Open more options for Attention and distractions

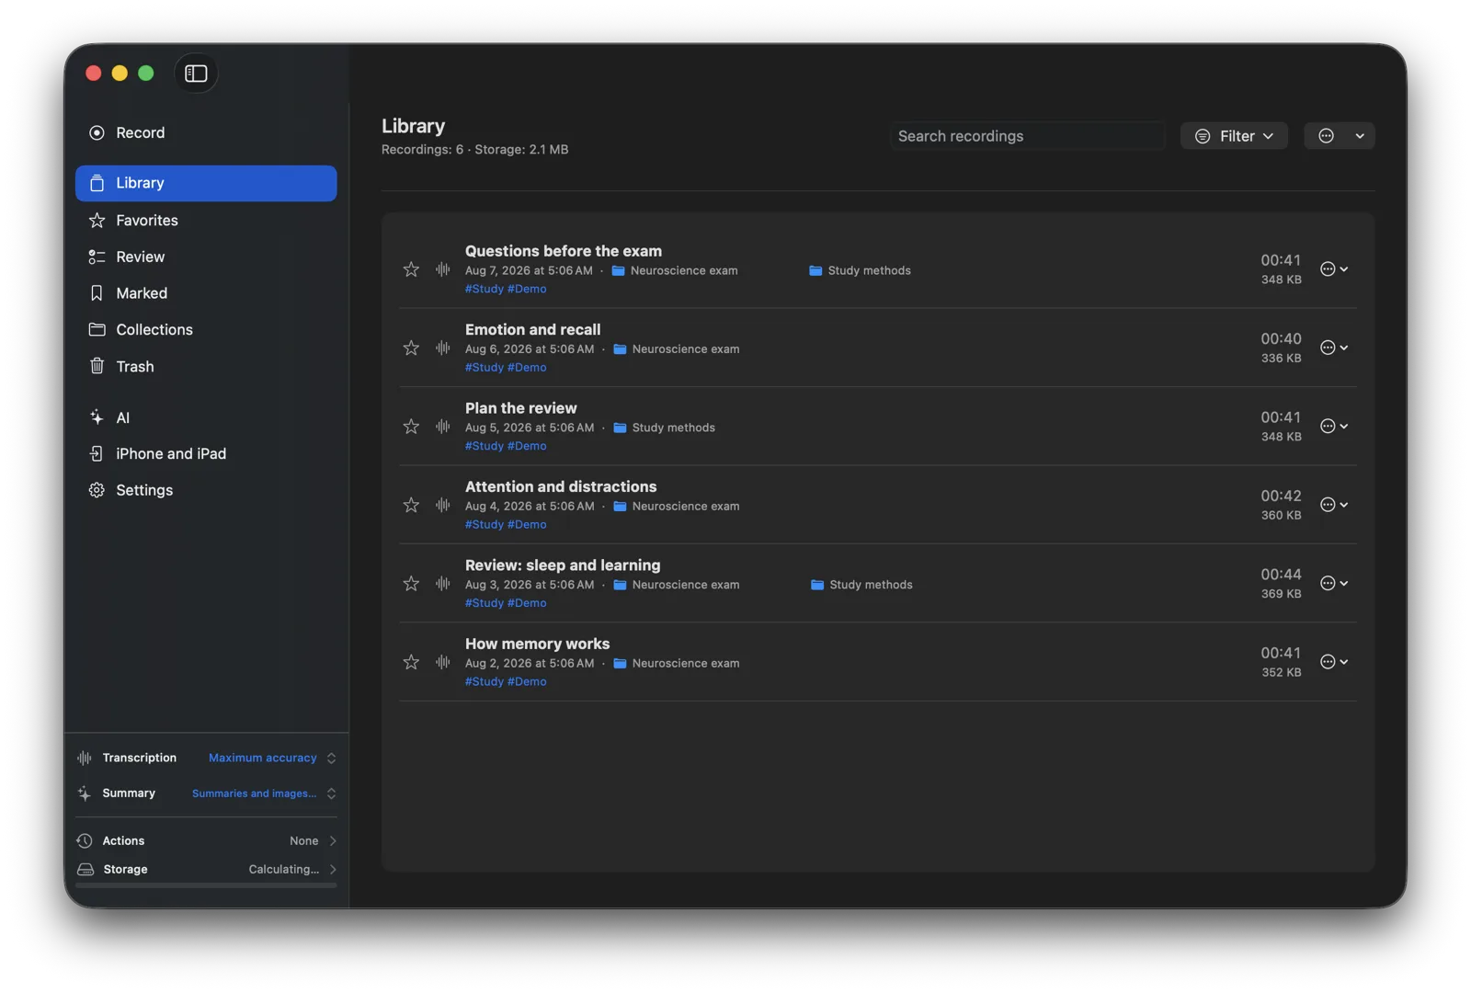1334,505
